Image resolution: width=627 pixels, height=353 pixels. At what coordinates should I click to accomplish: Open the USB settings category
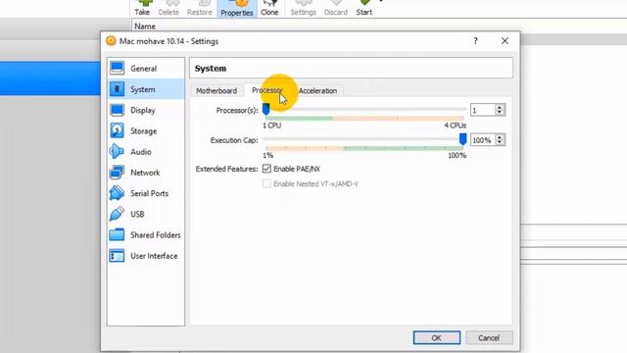pos(146,214)
